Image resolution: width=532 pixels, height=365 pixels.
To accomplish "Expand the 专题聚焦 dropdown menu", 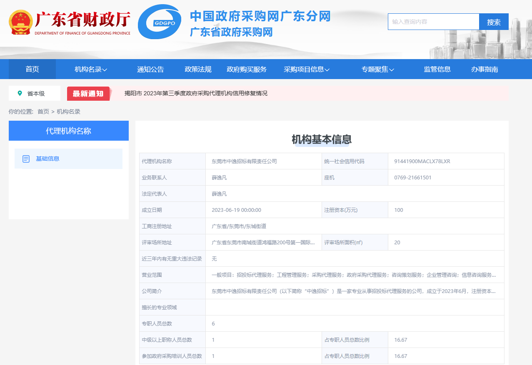I will coord(377,70).
